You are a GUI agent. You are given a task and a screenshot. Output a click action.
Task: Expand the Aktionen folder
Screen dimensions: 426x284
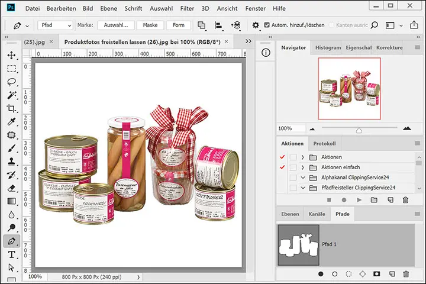(x=303, y=157)
